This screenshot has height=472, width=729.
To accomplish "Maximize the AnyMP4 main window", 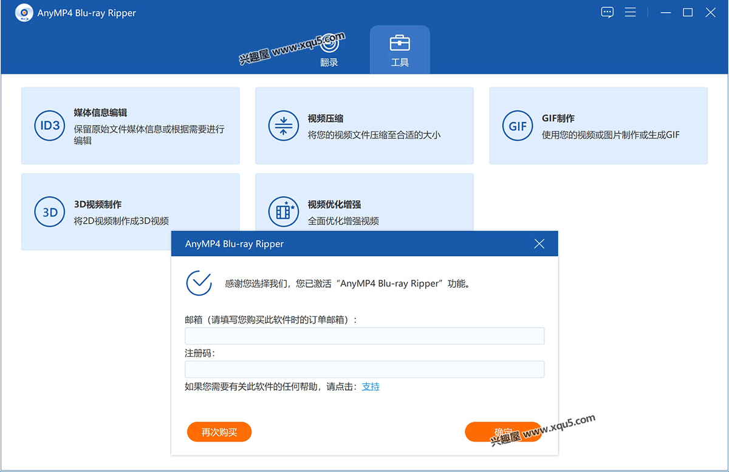I will point(688,13).
